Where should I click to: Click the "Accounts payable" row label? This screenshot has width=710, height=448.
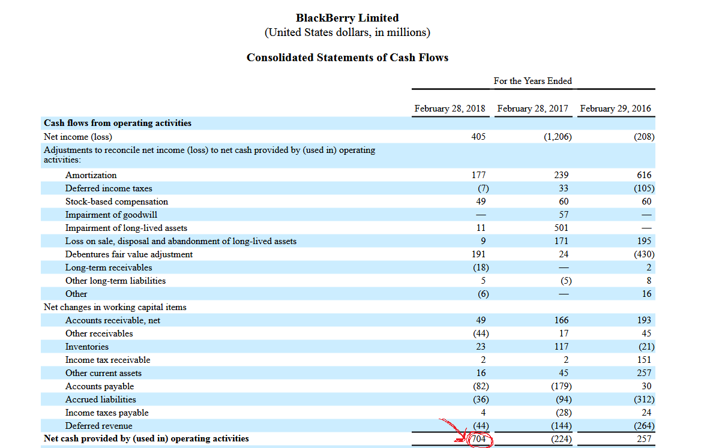tap(100, 386)
